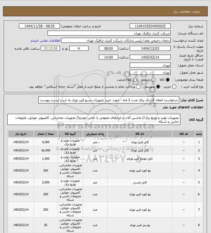Click the requester field رحمان رحیمی عقدا
The image size is (211, 233).
pyautogui.click(x=116, y=40)
